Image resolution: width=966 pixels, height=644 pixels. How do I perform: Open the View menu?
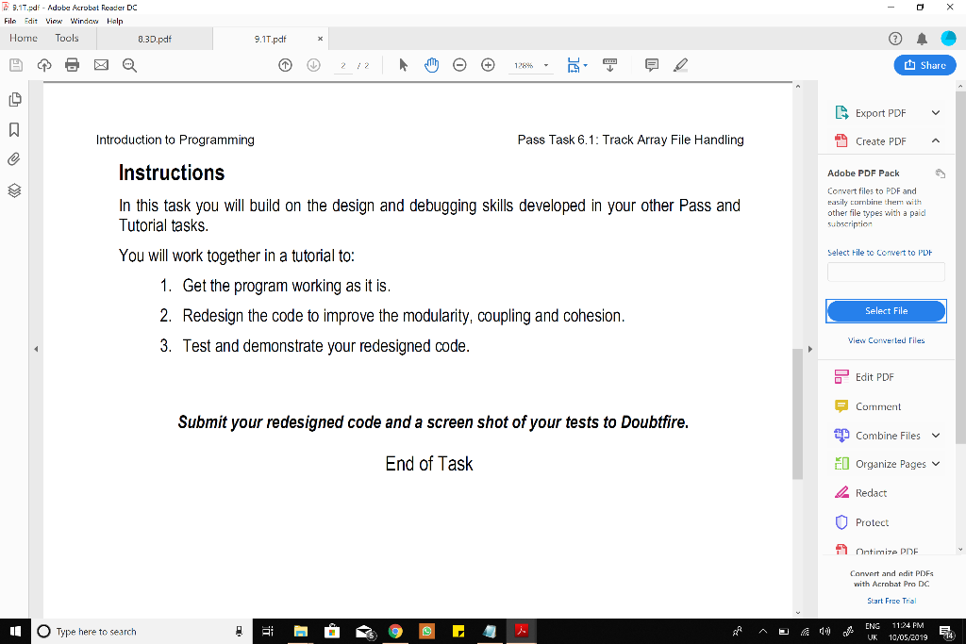pos(54,21)
